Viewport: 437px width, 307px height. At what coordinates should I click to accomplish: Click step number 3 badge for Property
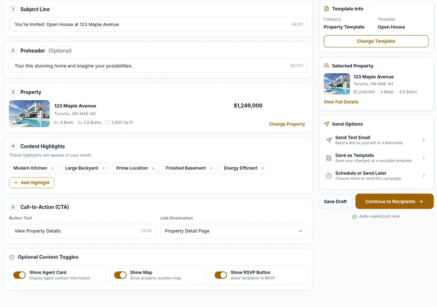pos(13,92)
